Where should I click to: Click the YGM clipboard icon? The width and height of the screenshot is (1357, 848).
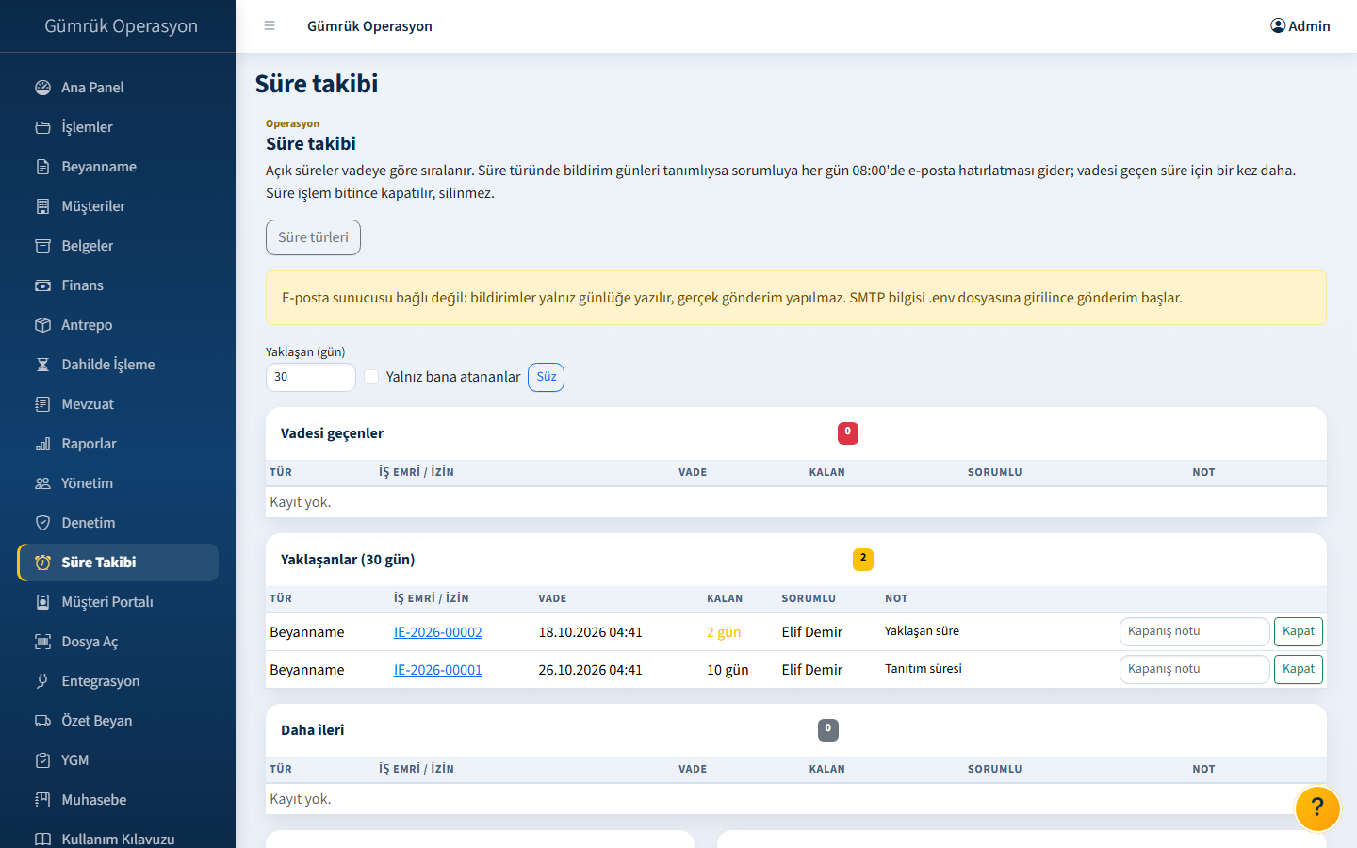(x=42, y=760)
